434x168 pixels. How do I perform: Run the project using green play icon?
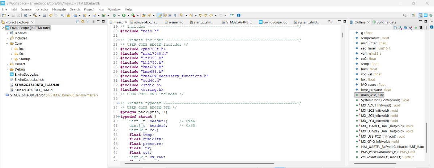click(124, 16)
